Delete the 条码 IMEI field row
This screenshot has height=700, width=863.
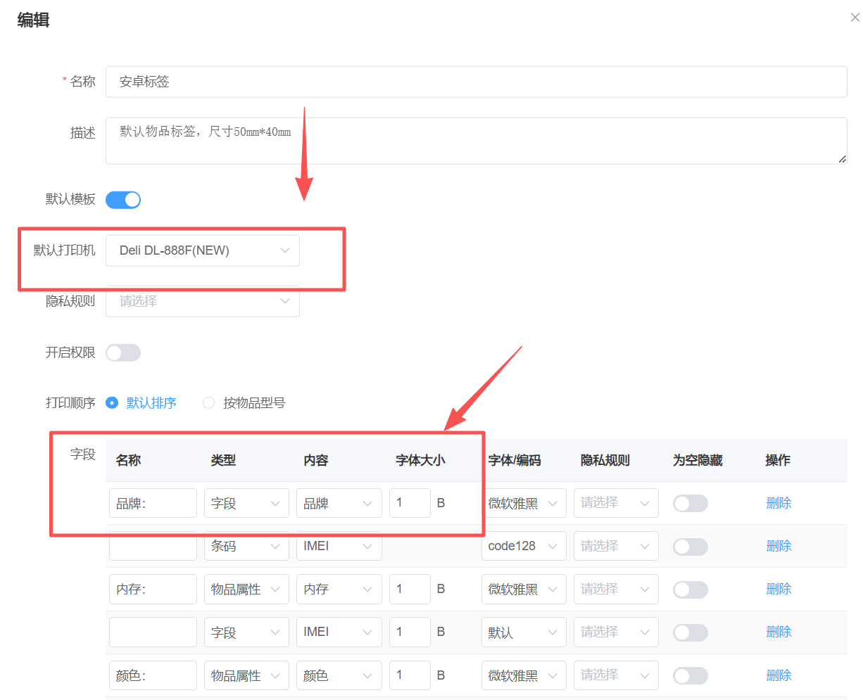(779, 546)
